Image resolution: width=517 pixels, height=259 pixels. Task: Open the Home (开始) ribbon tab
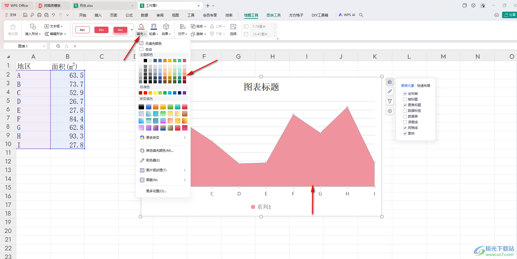(x=83, y=15)
